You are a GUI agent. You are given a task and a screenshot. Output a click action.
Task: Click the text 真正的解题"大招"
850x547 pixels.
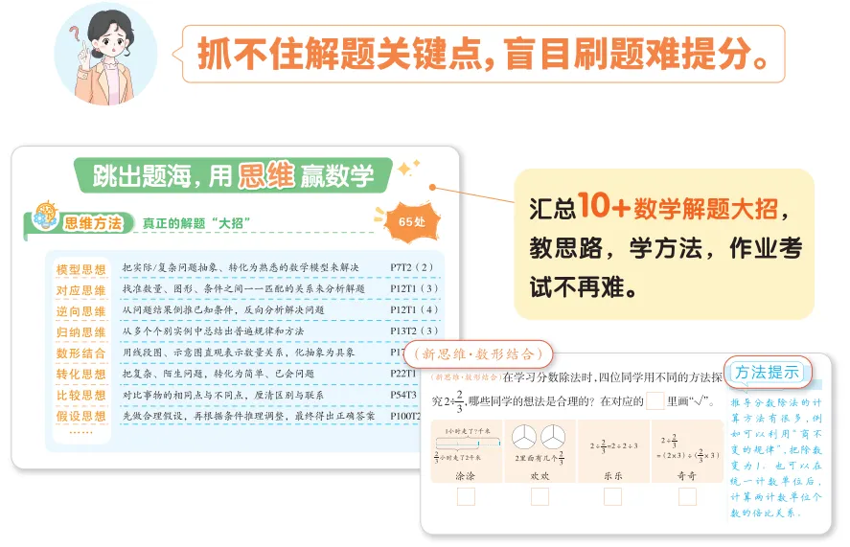coord(195,223)
